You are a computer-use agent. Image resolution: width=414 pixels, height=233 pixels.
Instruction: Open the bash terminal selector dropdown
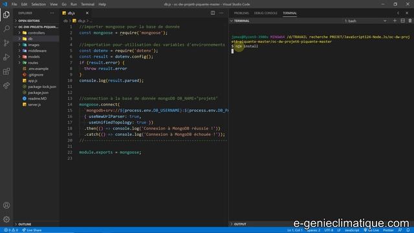pyautogui.click(x=365, y=21)
